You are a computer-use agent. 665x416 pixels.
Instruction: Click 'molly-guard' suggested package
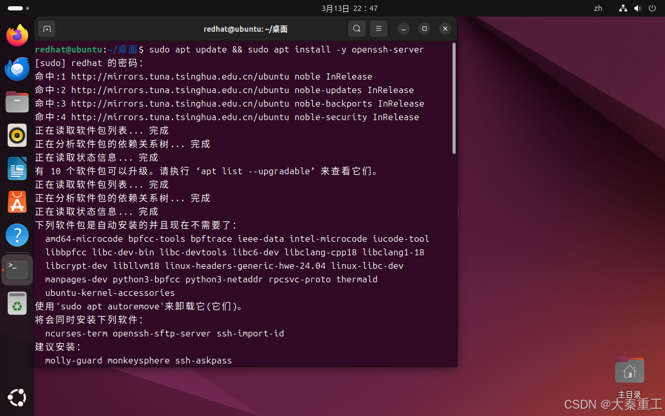tap(74, 360)
